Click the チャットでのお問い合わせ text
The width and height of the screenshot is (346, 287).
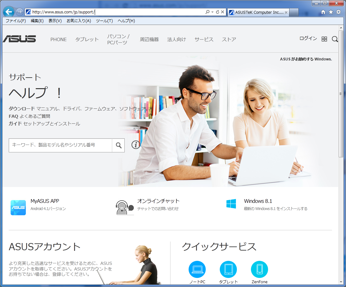158,209
